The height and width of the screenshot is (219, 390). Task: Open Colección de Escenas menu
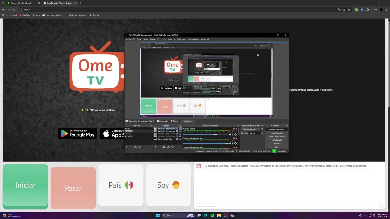tap(177, 39)
